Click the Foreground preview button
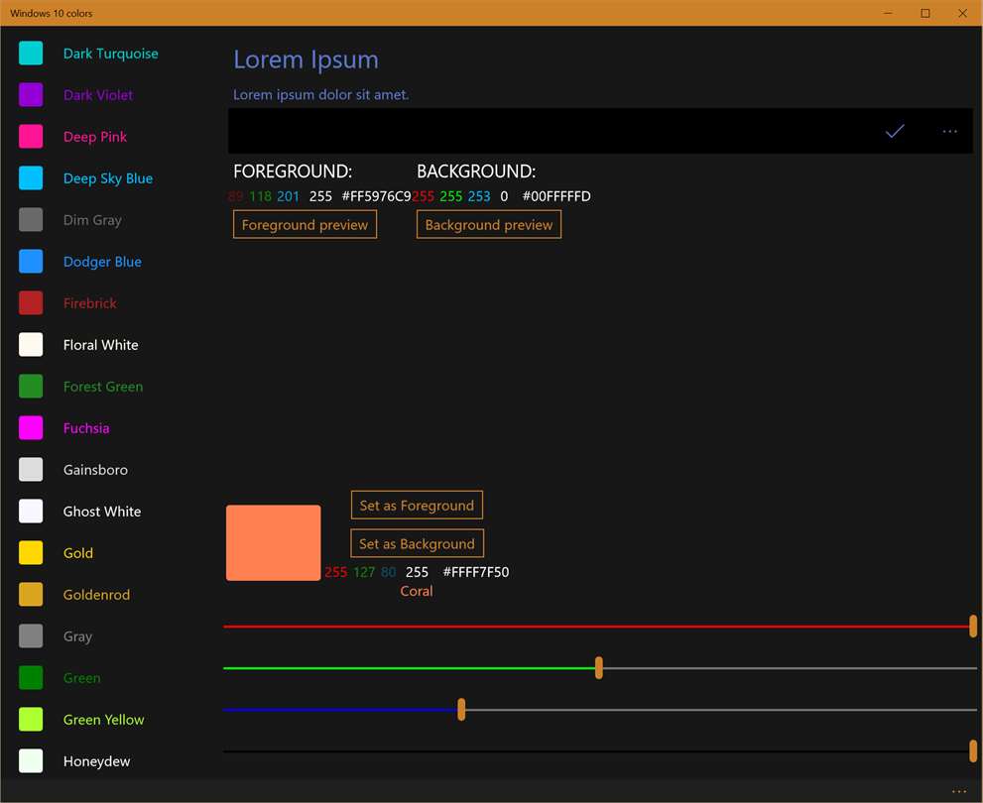This screenshot has height=803, width=983. (x=305, y=224)
